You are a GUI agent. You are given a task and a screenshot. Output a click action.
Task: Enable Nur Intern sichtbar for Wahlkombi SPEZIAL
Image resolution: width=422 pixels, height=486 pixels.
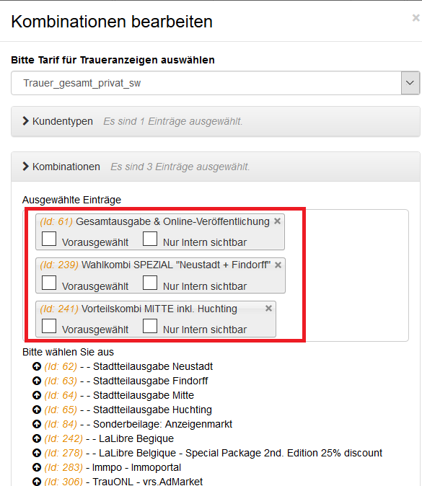click(x=150, y=283)
